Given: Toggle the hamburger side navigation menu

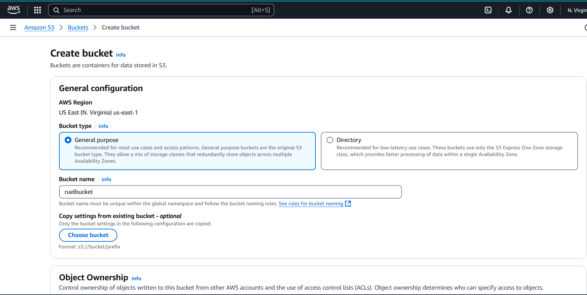Looking at the screenshot, I should [x=13, y=27].
